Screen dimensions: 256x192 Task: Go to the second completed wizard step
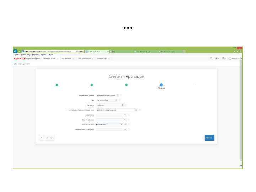[92, 85]
